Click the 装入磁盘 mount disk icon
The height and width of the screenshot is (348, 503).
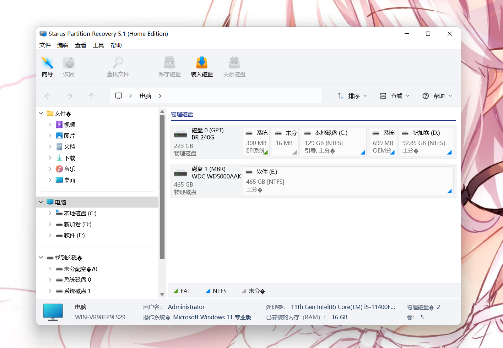click(x=202, y=67)
